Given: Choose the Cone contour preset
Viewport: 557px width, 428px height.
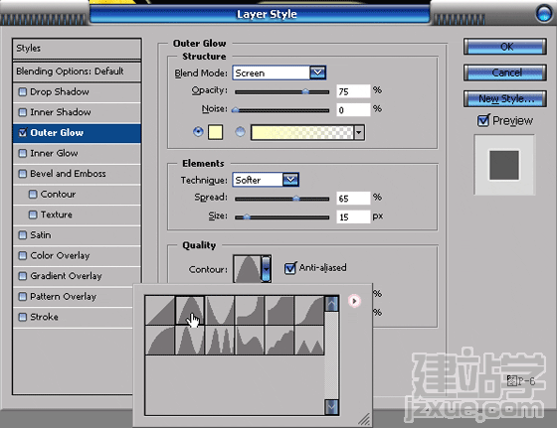Looking at the screenshot, I should pos(190,310).
